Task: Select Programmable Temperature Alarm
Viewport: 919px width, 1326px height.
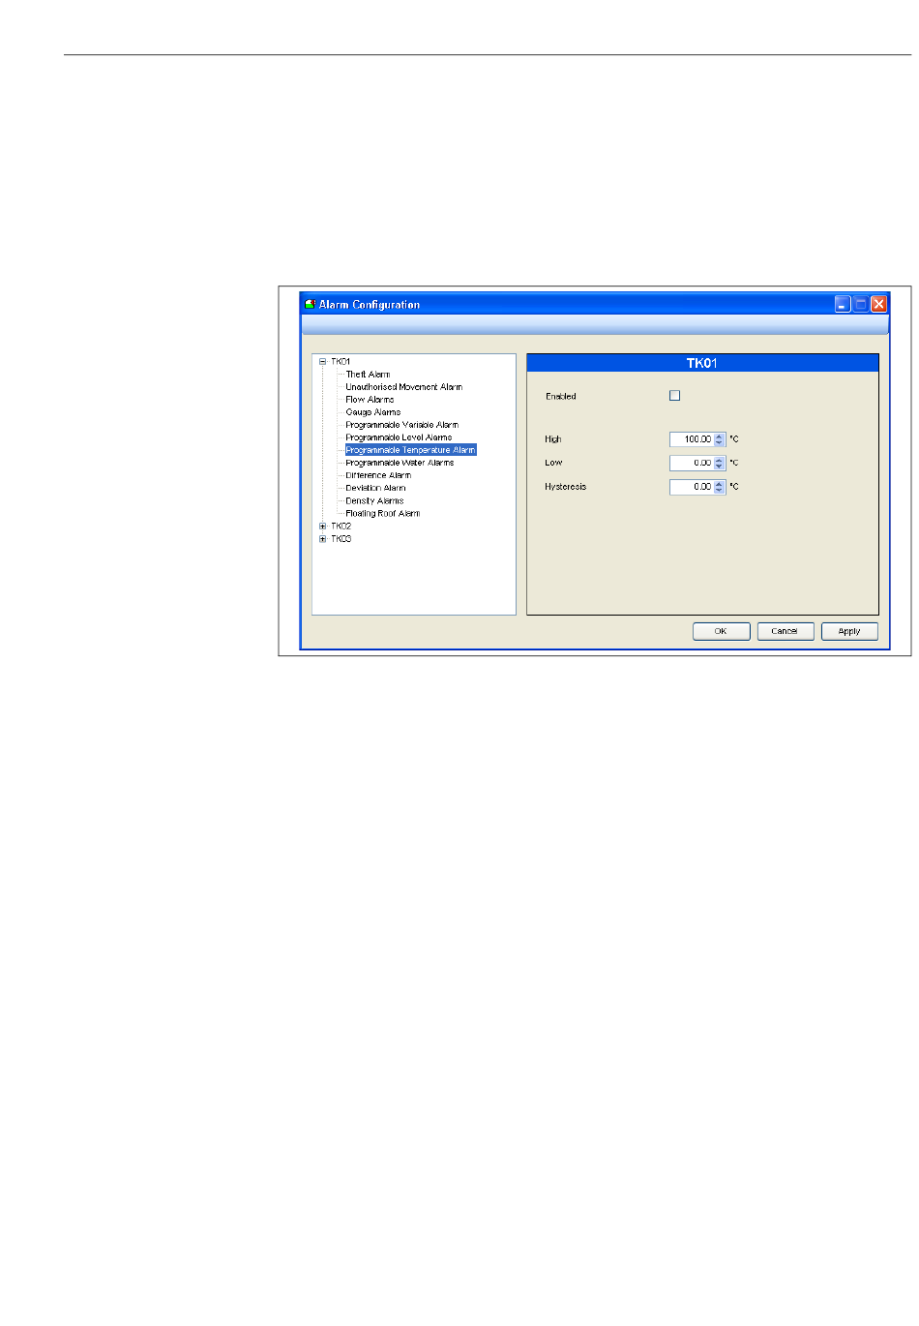Action: point(411,450)
